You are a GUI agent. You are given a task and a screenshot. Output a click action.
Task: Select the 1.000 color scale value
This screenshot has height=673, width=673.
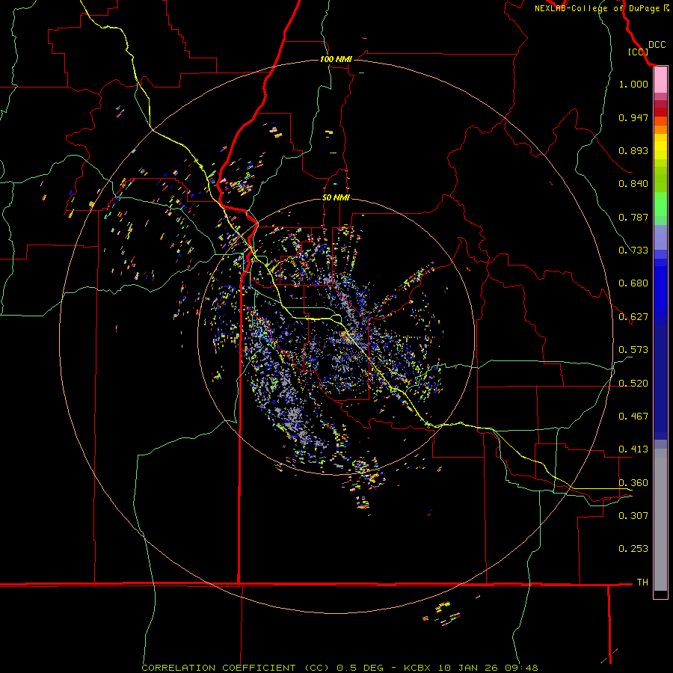point(633,84)
